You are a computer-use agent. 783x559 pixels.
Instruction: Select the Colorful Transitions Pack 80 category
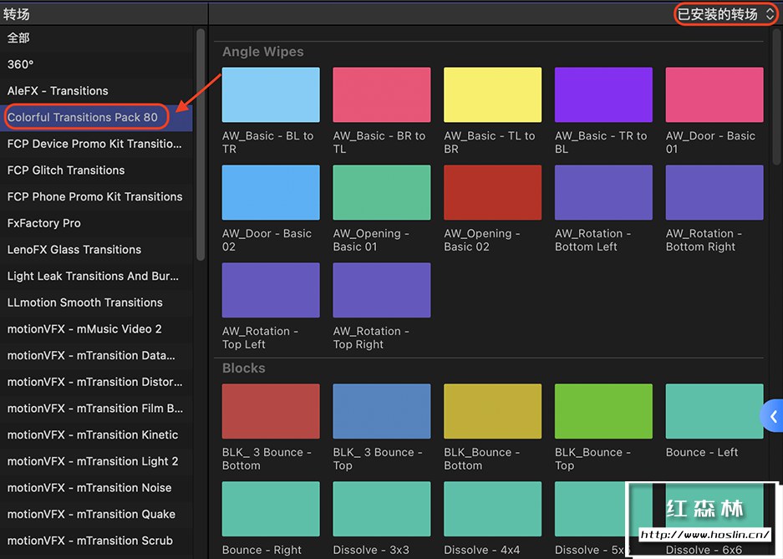pyautogui.click(x=83, y=117)
